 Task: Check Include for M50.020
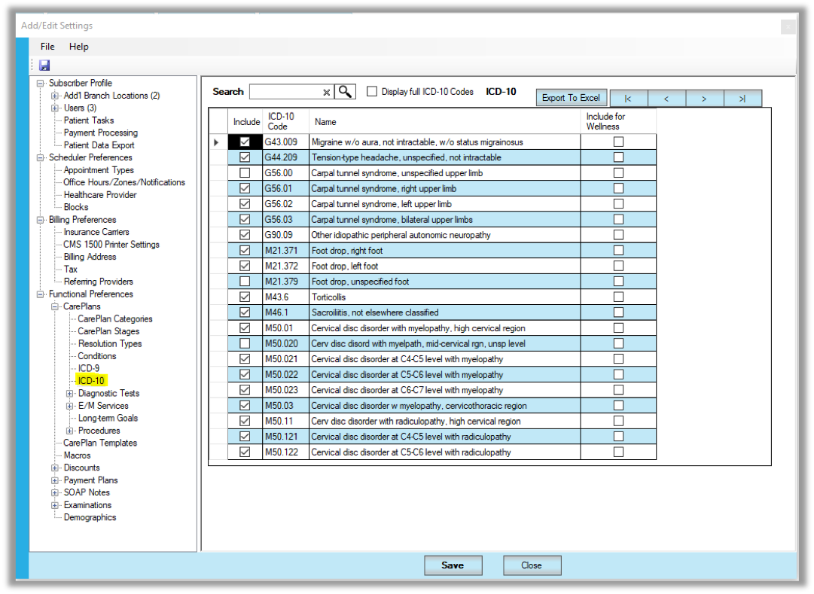[x=245, y=344]
